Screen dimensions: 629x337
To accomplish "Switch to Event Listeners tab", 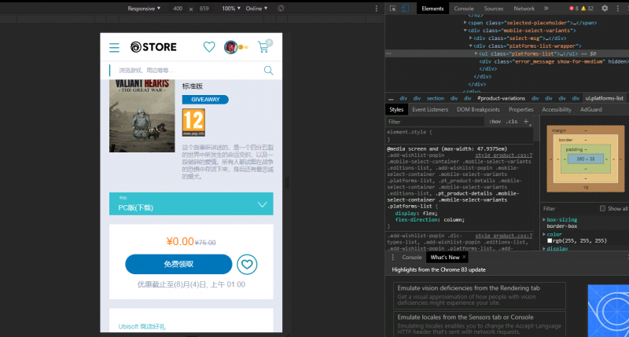I will click(x=430, y=109).
